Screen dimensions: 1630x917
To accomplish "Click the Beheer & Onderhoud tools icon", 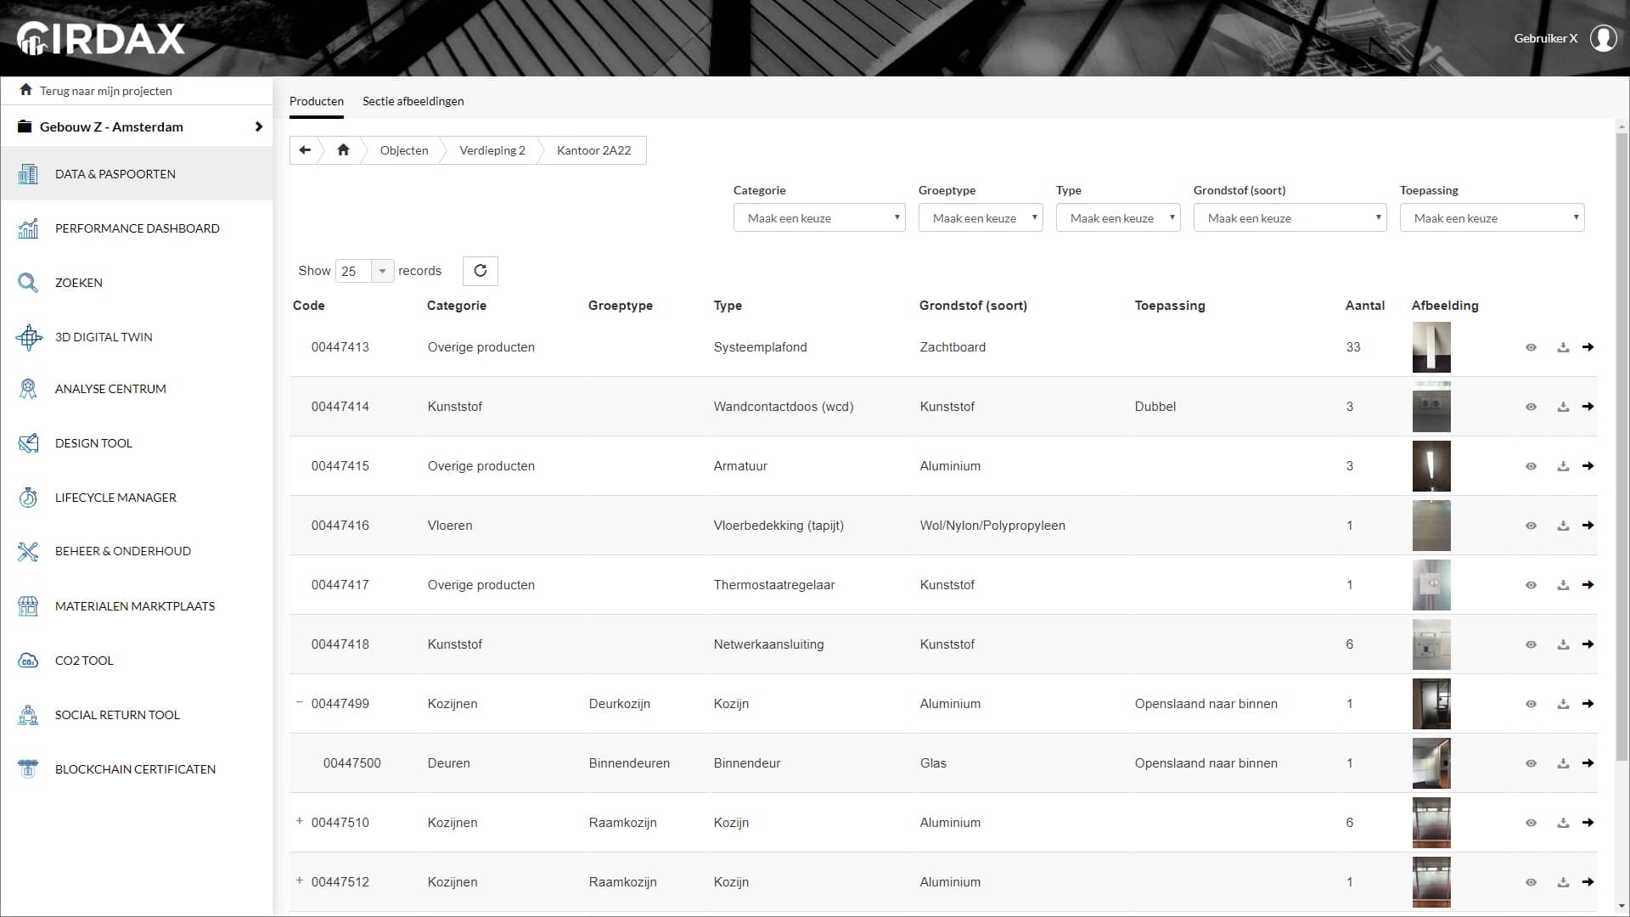I will click(28, 551).
